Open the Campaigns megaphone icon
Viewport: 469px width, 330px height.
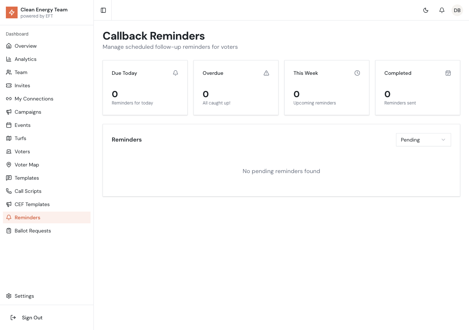(x=9, y=112)
